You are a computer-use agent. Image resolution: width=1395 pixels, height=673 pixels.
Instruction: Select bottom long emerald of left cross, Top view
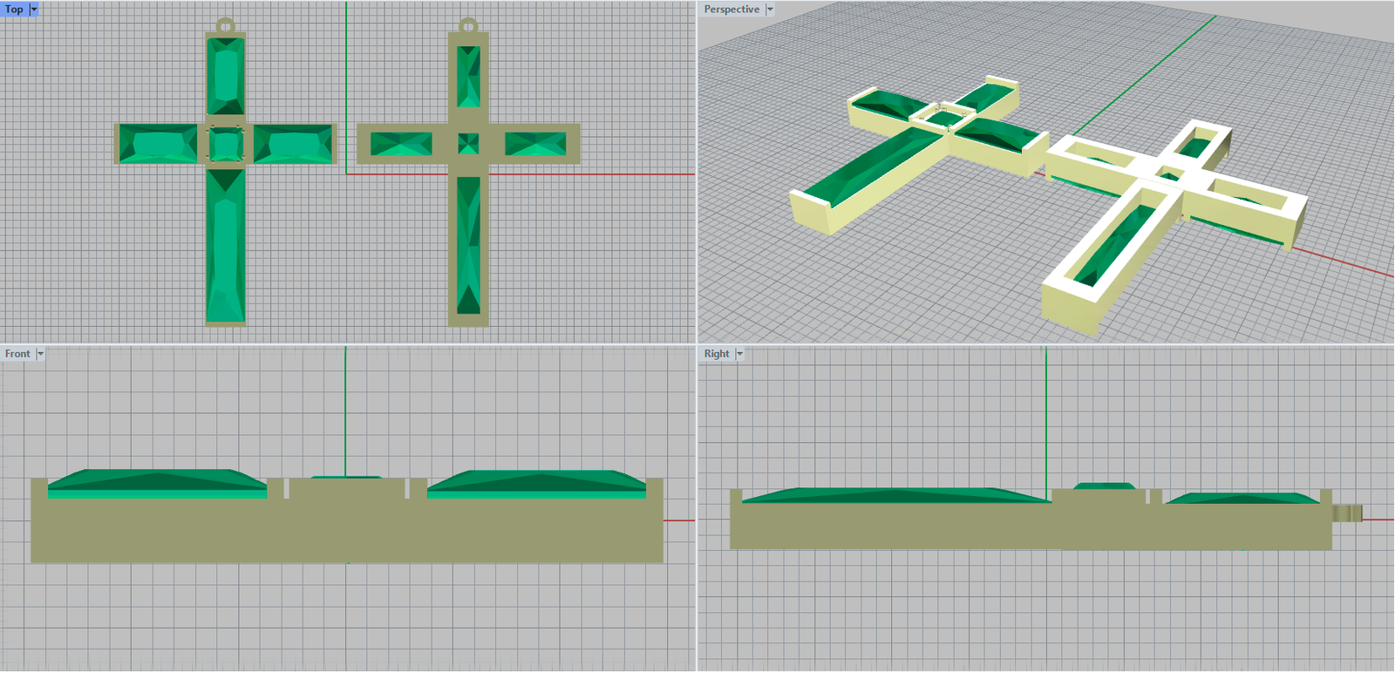tap(226, 246)
